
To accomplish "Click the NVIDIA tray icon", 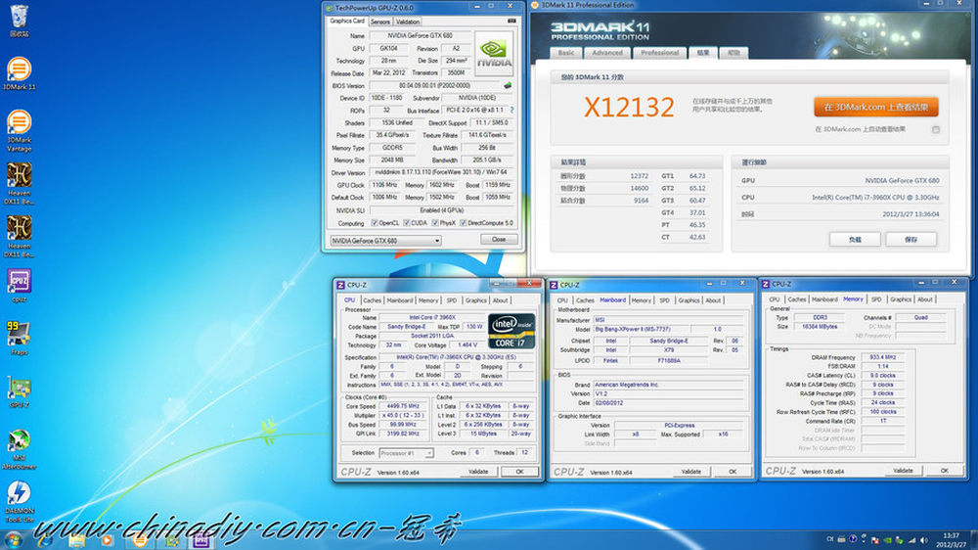I will (x=888, y=540).
